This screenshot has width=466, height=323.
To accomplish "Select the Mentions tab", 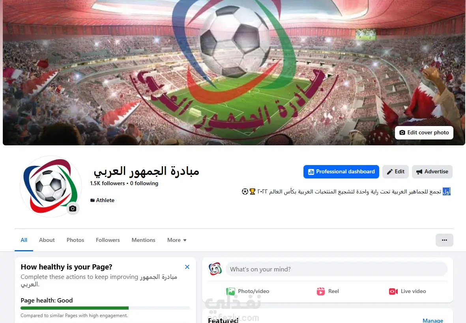I will (143, 240).
